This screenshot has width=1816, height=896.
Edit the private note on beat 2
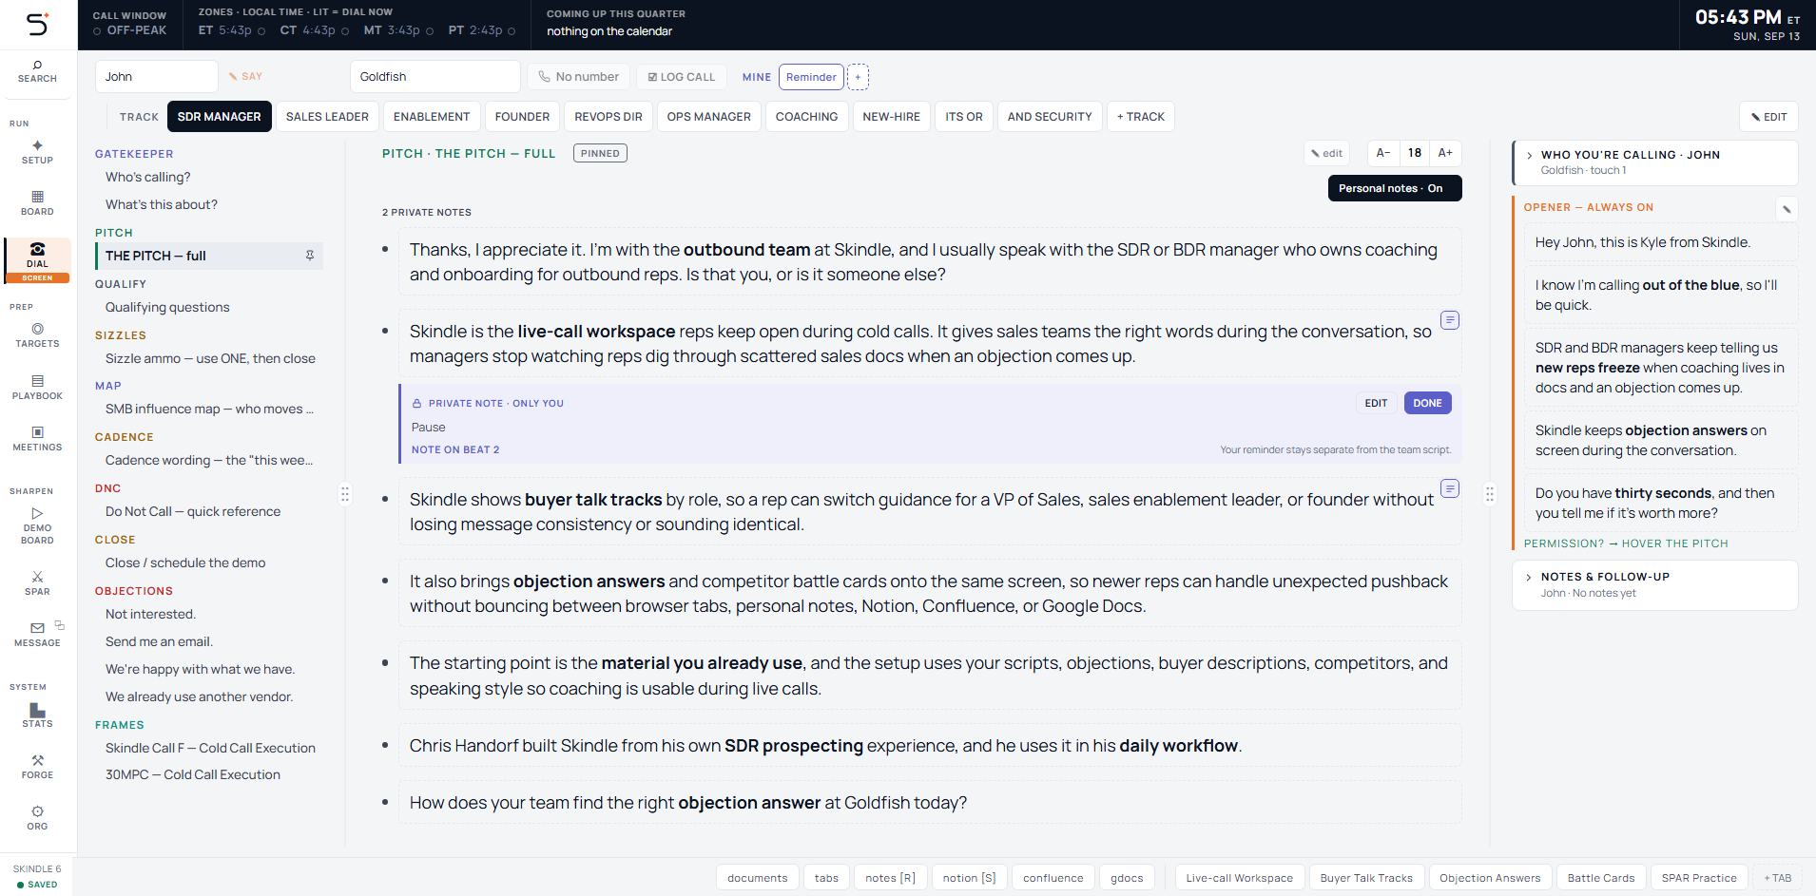[1376, 403]
